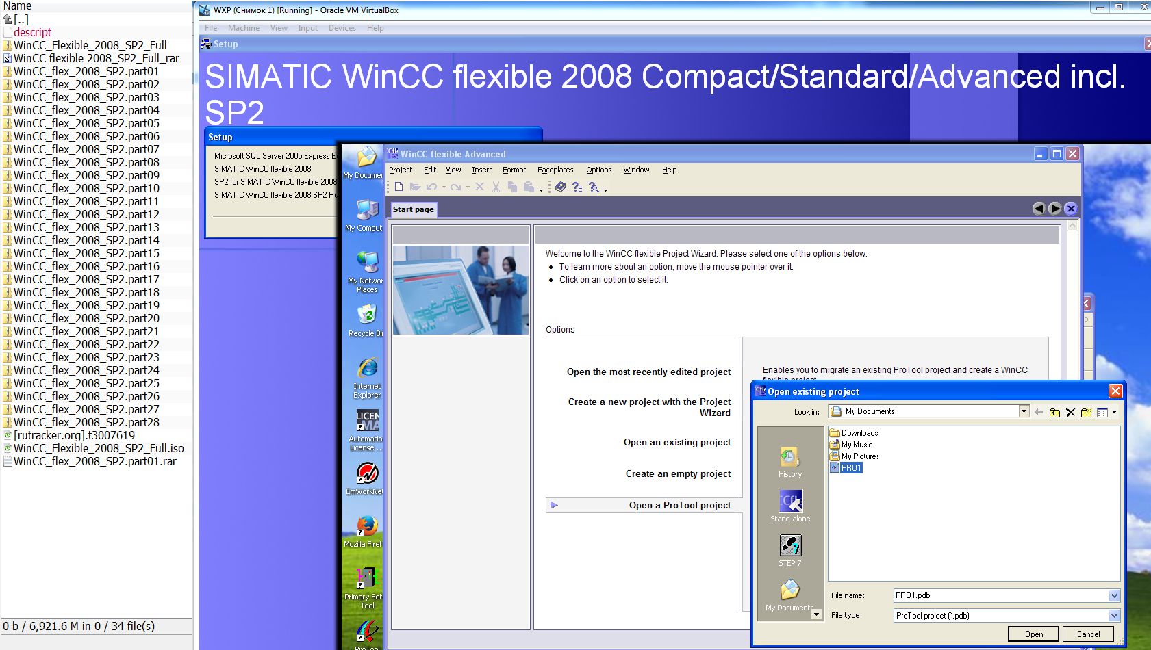Open the Insert menu

(481, 170)
